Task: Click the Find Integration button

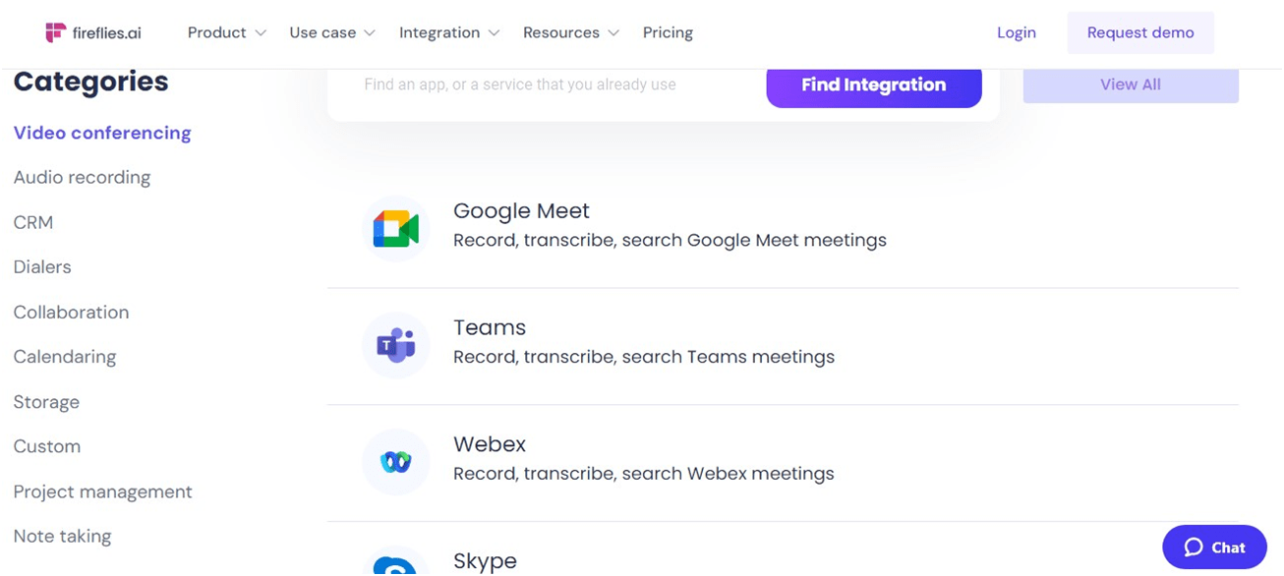Action: [x=874, y=86]
